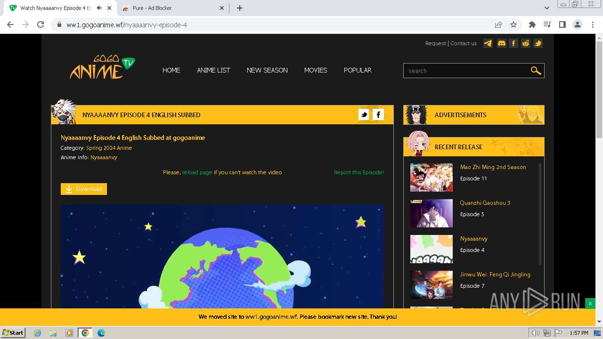Open the Windows Start menu
The height and width of the screenshot is (339, 603).
pyautogui.click(x=13, y=332)
